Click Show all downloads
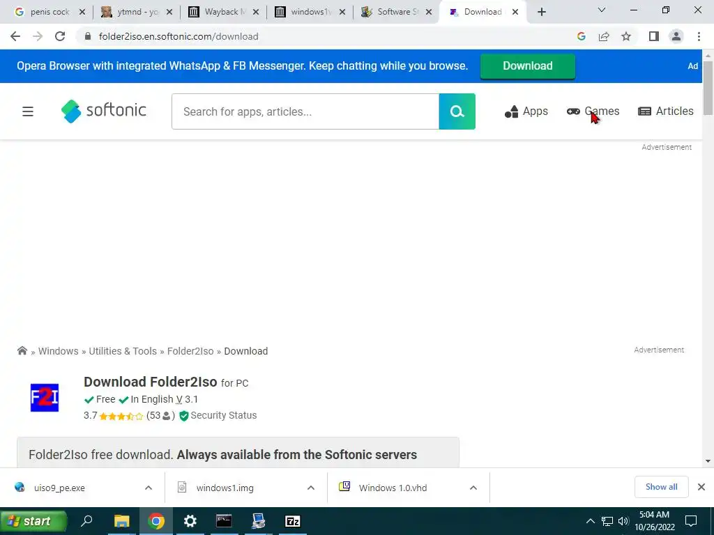714x535 pixels. coord(661,487)
